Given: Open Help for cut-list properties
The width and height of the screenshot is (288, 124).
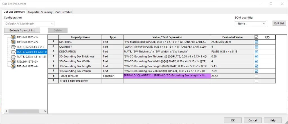Looking at the screenshot, I should tap(273, 120).
